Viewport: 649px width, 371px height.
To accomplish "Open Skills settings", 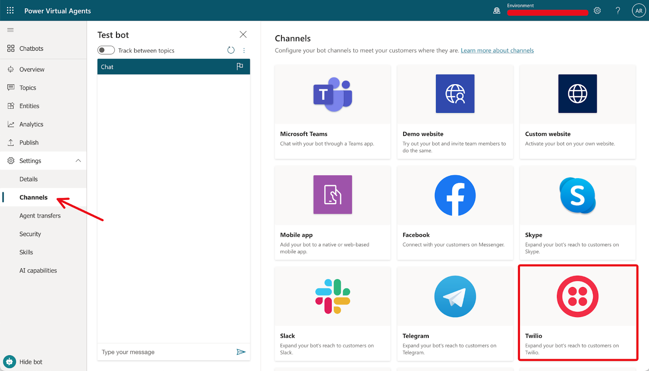I will [x=43, y=252].
